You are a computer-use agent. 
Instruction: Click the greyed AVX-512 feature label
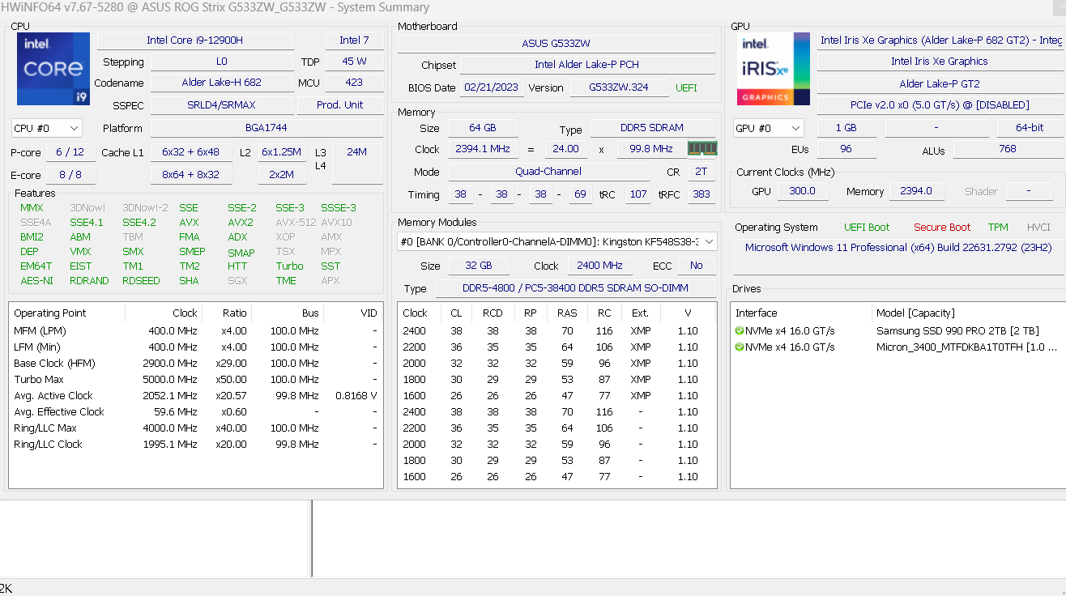click(296, 223)
